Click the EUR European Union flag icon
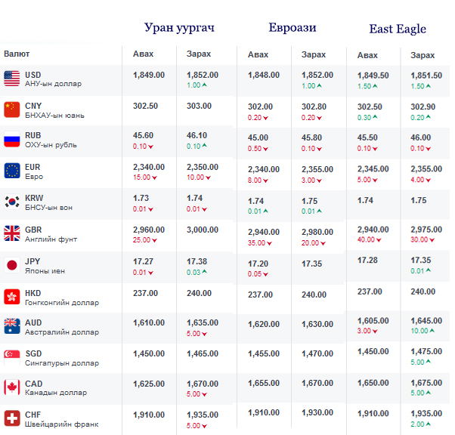 (12, 171)
